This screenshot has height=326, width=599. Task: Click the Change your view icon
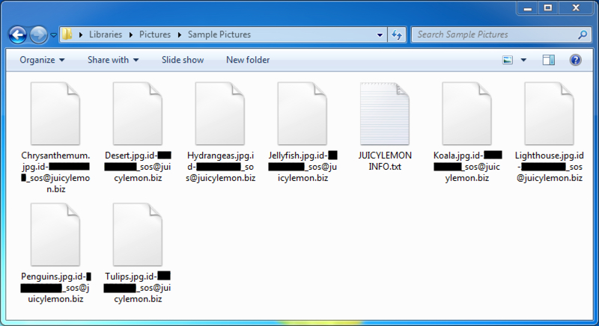tap(508, 60)
